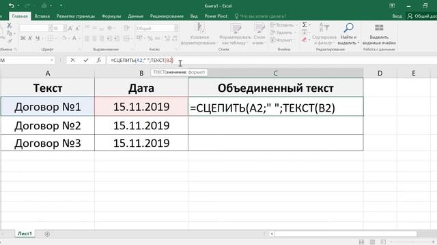Switch to Page Break Preview icon
Screen dimensions: 437x245
pyautogui.click(x=383, y=242)
